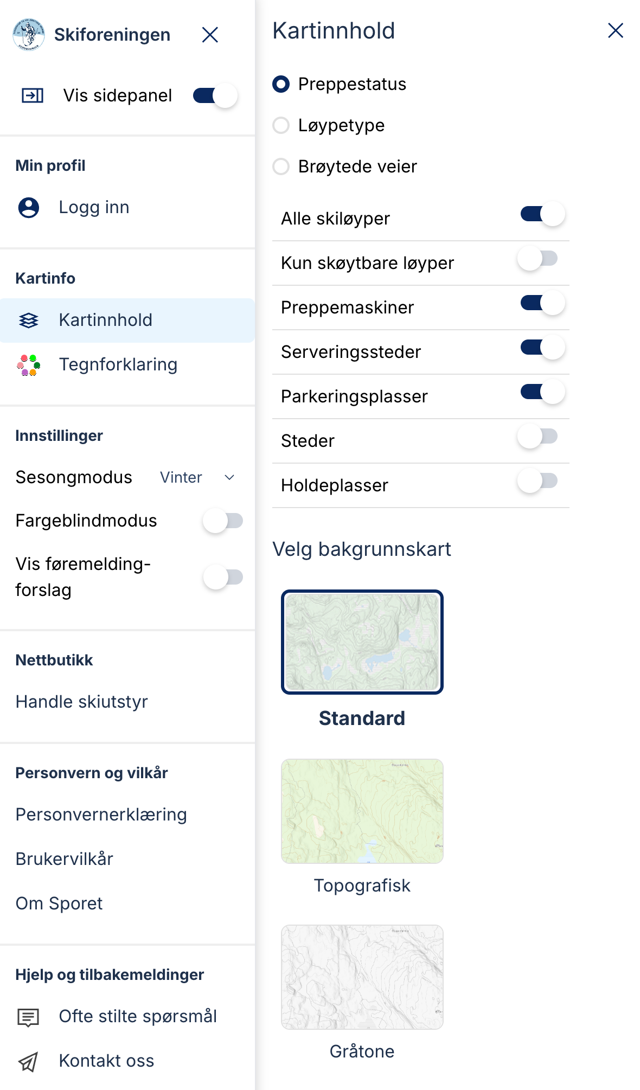The image size is (640, 1090).
Task: Click the Gråtone label text
Action: 362,1051
